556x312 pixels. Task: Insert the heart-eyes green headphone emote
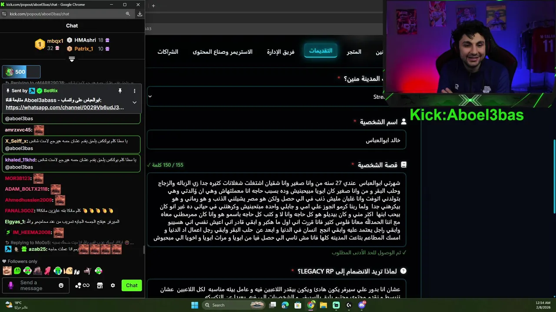click(27, 271)
